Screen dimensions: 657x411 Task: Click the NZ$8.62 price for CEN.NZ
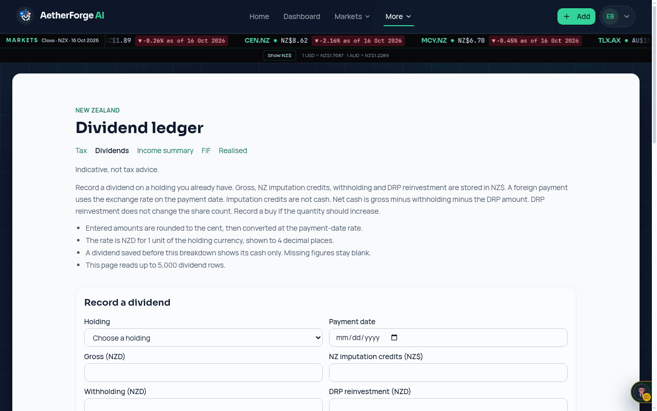click(294, 41)
